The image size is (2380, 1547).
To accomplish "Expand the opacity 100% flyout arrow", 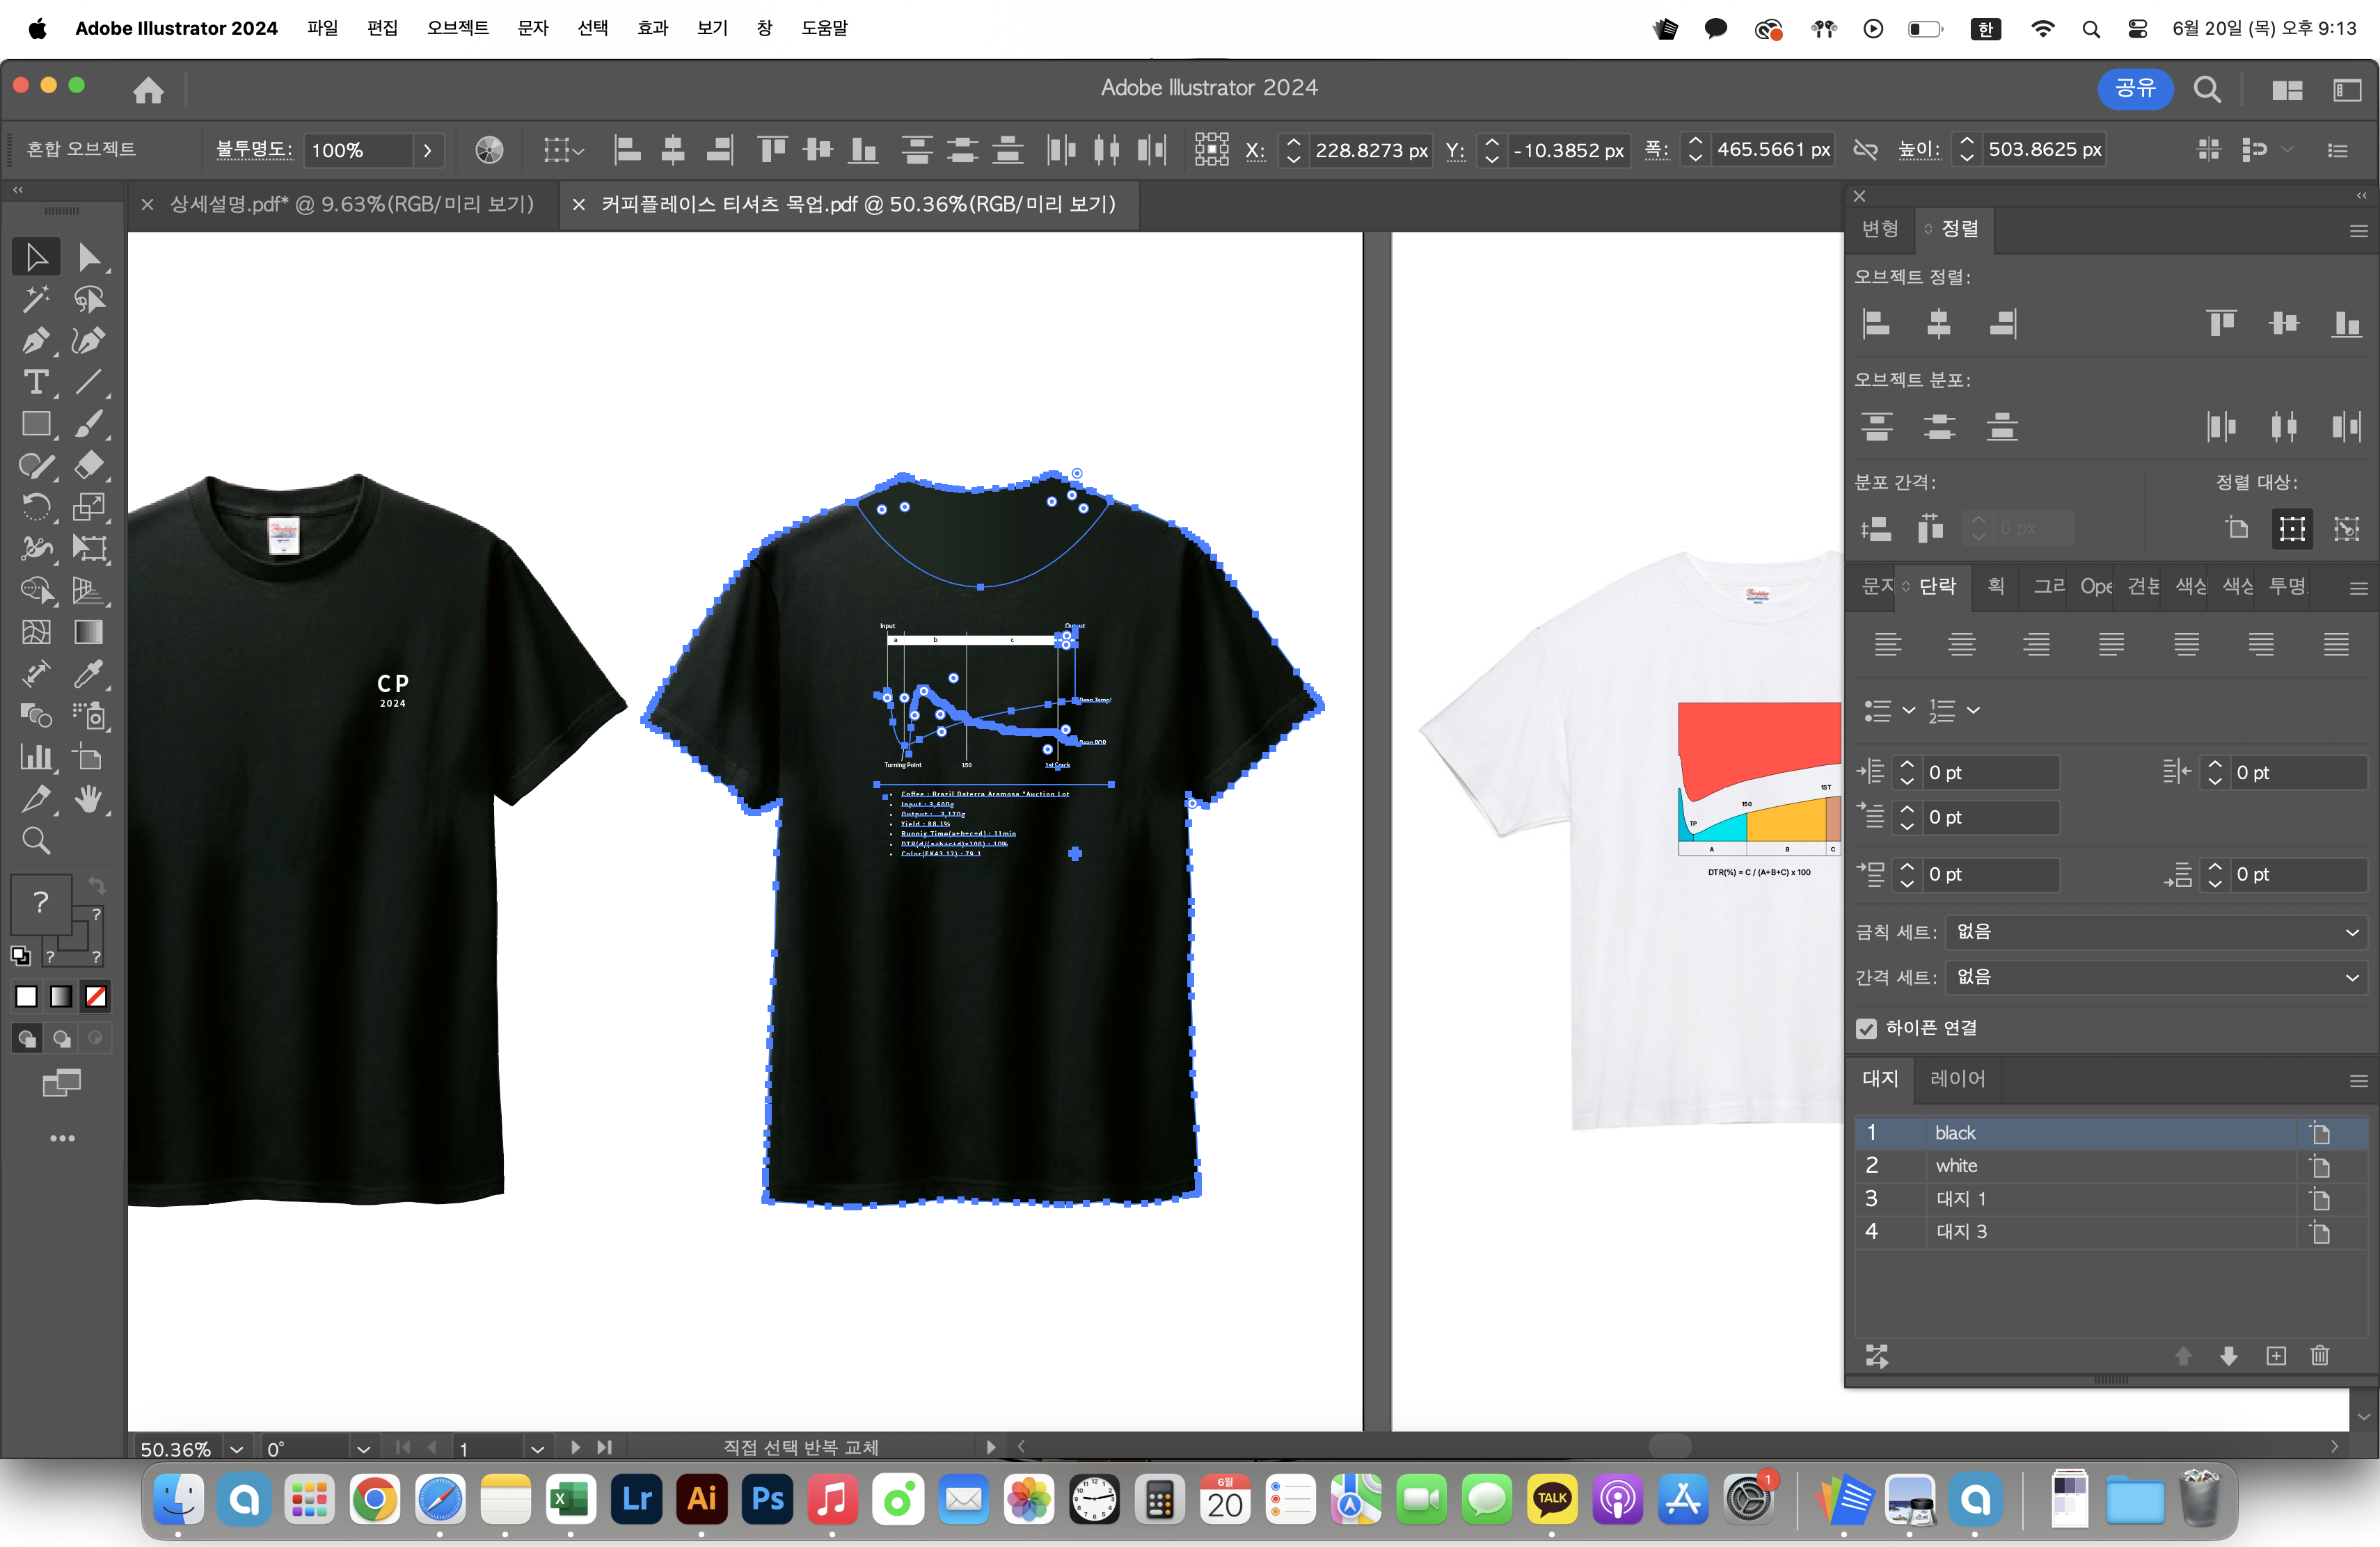I will (x=427, y=150).
